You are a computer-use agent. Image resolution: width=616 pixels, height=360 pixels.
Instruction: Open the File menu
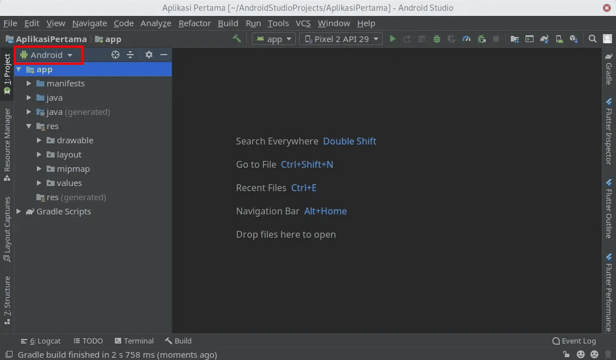[x=10, y=23]
